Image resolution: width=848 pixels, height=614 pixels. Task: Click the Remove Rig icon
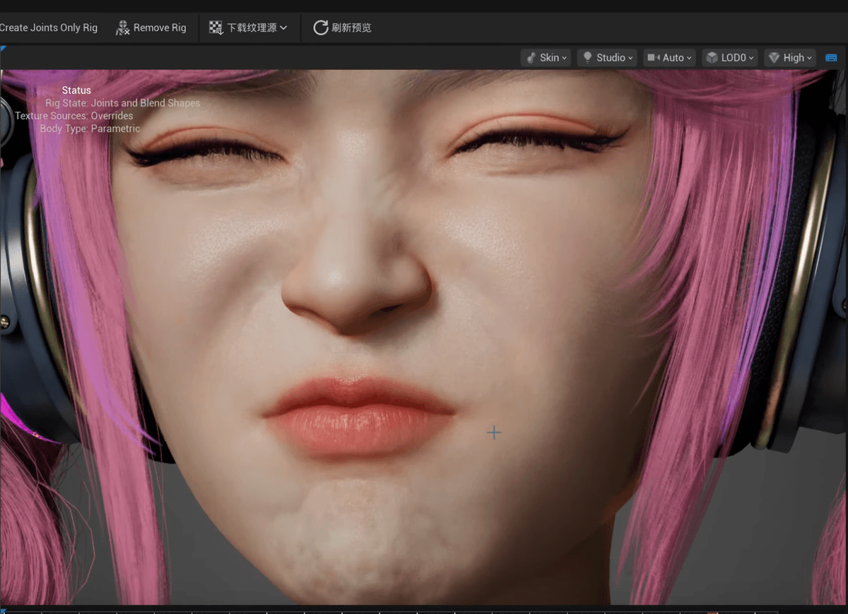(x=123, y=28)
